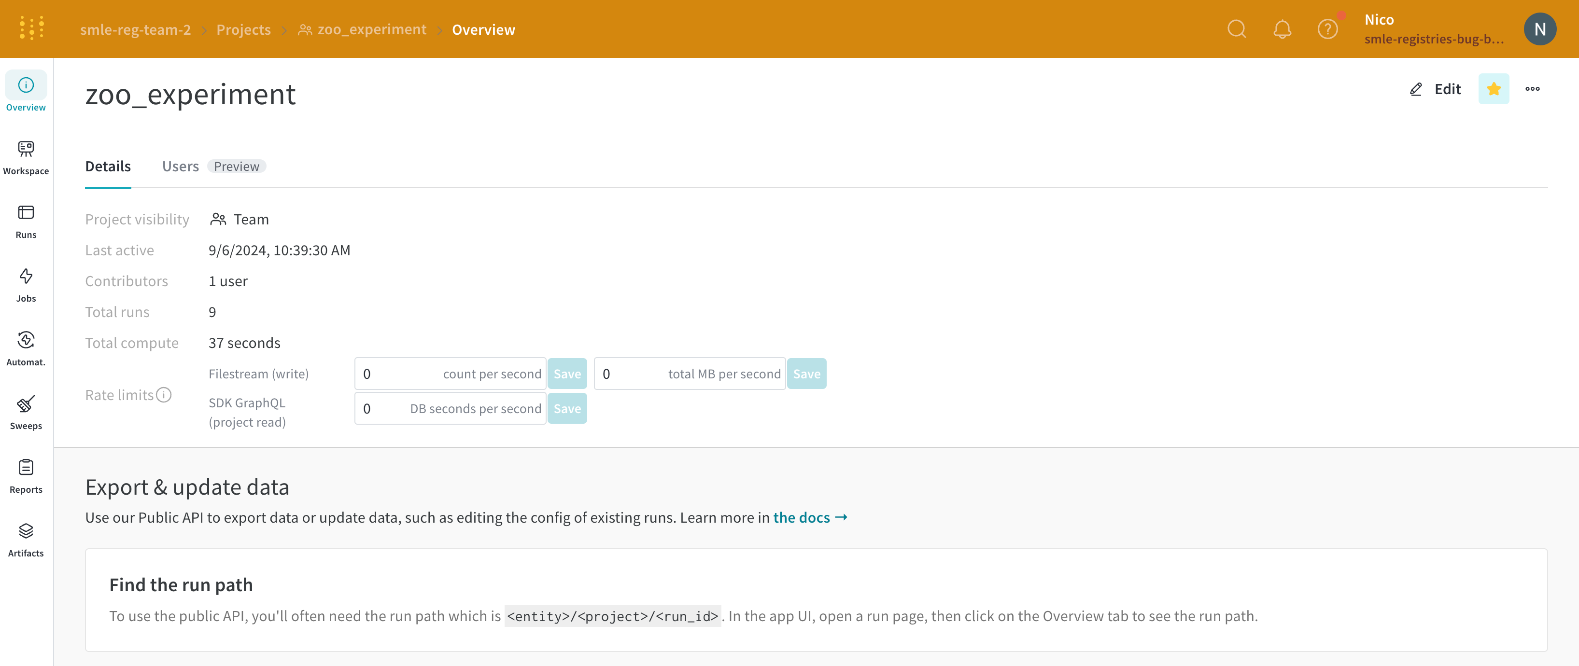Viewport: 1579px width, 666px height.
Task: Open the three-dot more options menu
Action: pyautogui.click(x=1532, y=89)
